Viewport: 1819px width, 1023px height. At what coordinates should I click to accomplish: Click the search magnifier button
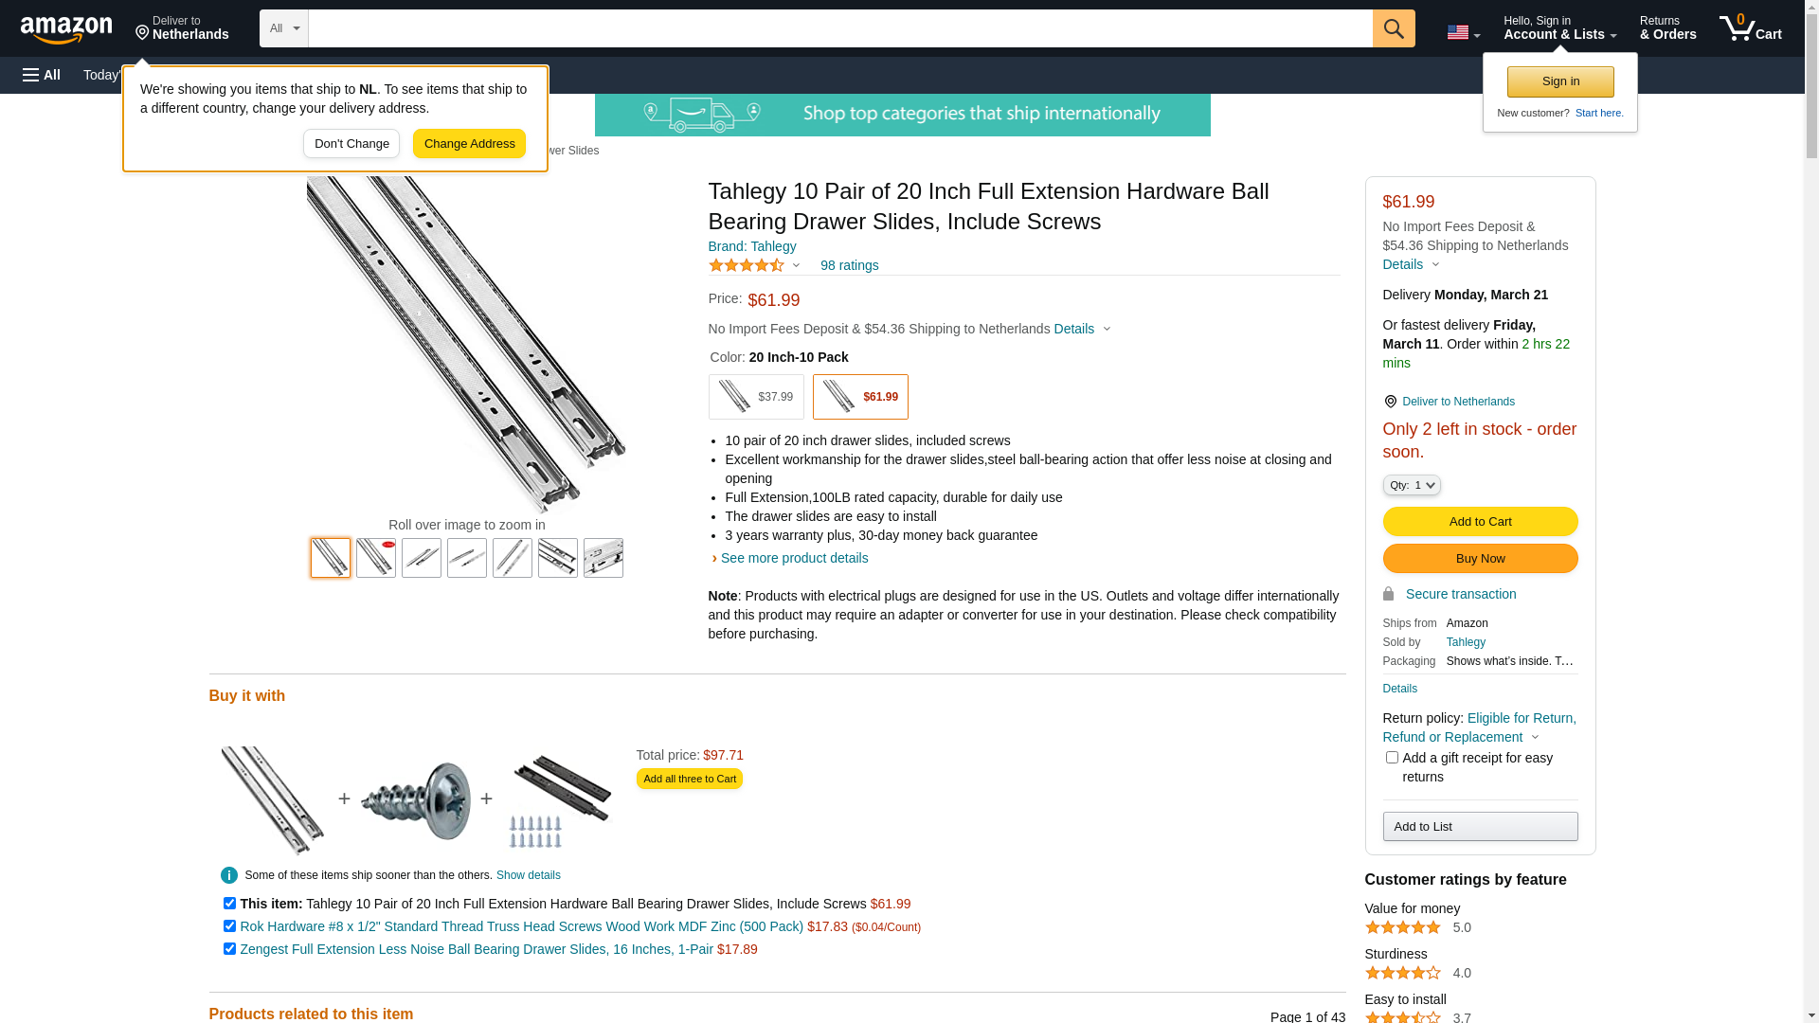click(1393, 28)
